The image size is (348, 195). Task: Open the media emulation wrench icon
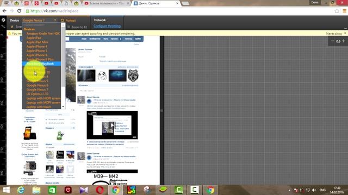pyautogui.click(x=3, y=27)
